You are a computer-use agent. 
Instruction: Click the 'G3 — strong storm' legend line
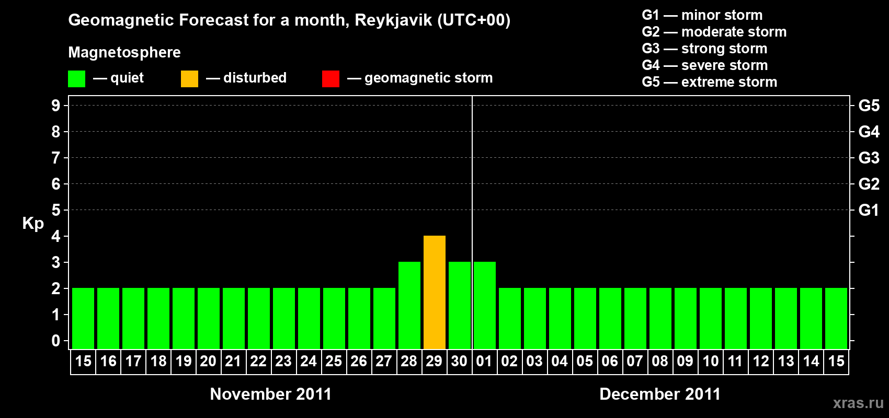point(704,49)
